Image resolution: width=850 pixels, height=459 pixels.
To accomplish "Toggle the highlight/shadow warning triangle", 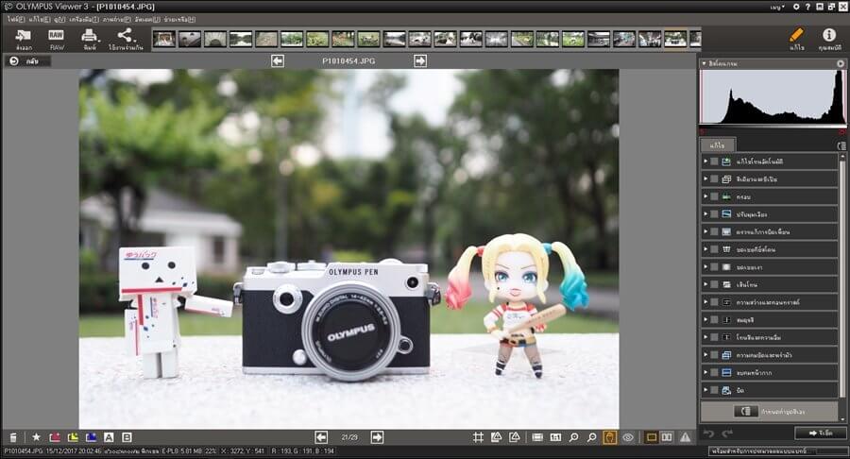I will tap(686, 436).
